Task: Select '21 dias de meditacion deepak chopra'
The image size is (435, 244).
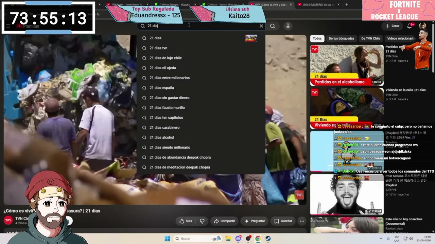Action: point(201,167)
